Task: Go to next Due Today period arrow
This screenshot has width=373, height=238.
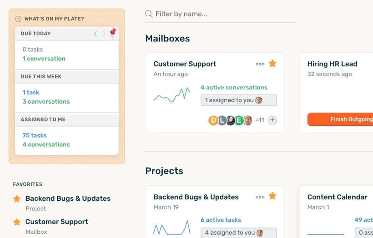Action: [104, 34]
